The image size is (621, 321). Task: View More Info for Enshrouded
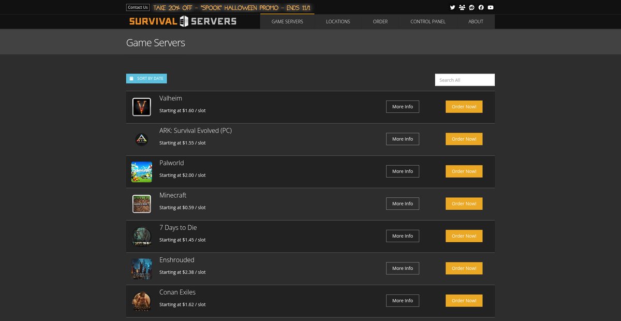coord(403,268)
